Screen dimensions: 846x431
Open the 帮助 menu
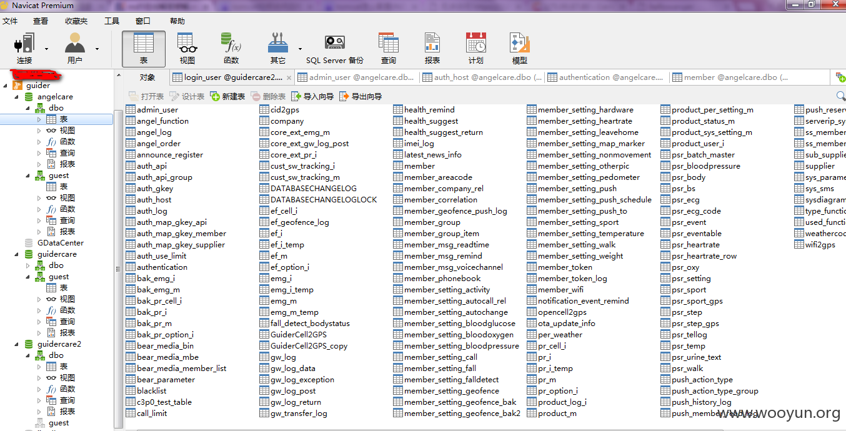tap(177, 21)
